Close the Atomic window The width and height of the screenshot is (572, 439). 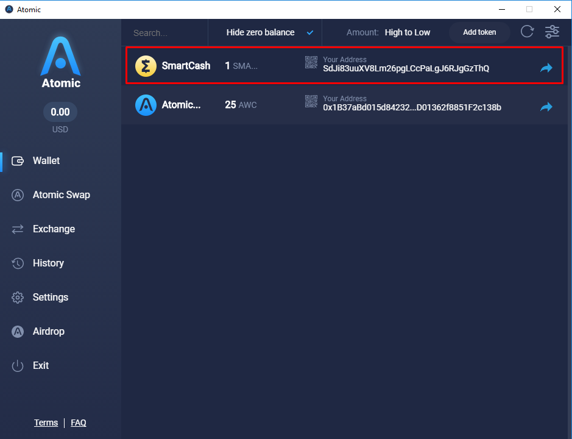(x=557, y=10)
